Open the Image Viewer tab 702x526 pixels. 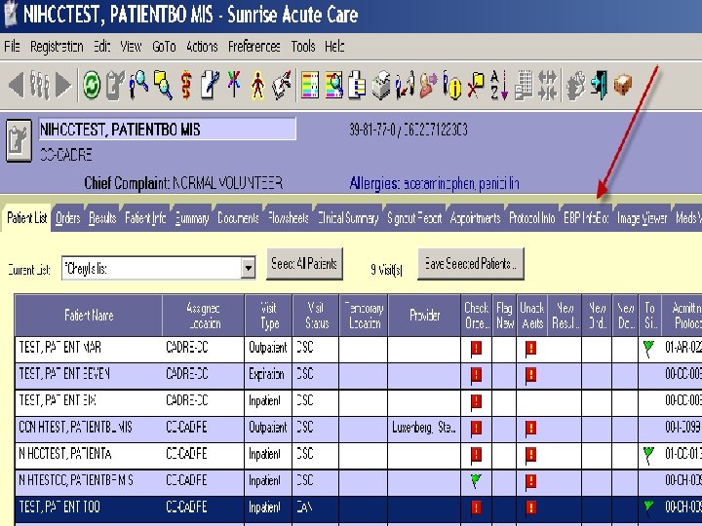click(x=642, y=218)
